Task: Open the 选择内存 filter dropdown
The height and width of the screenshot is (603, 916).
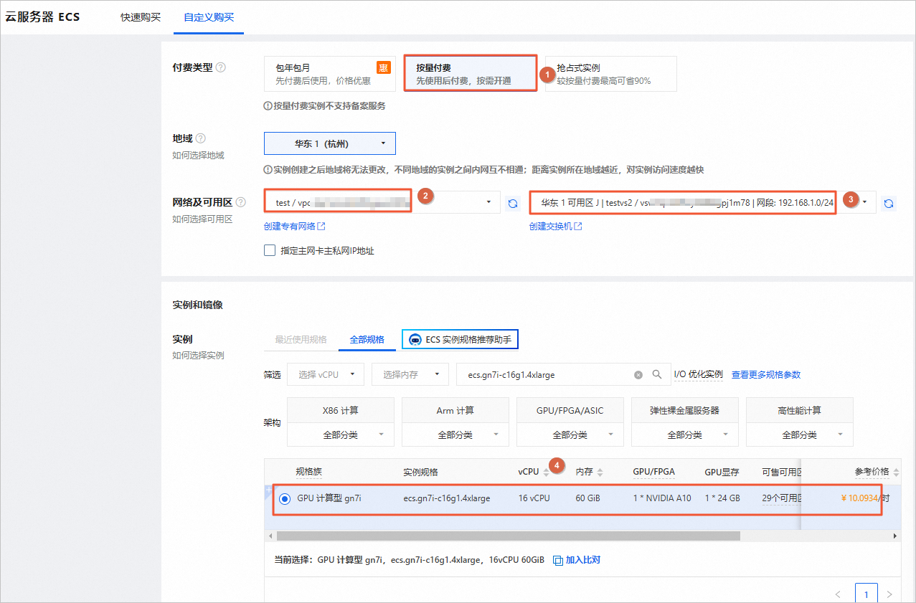Action: [411, 374]
